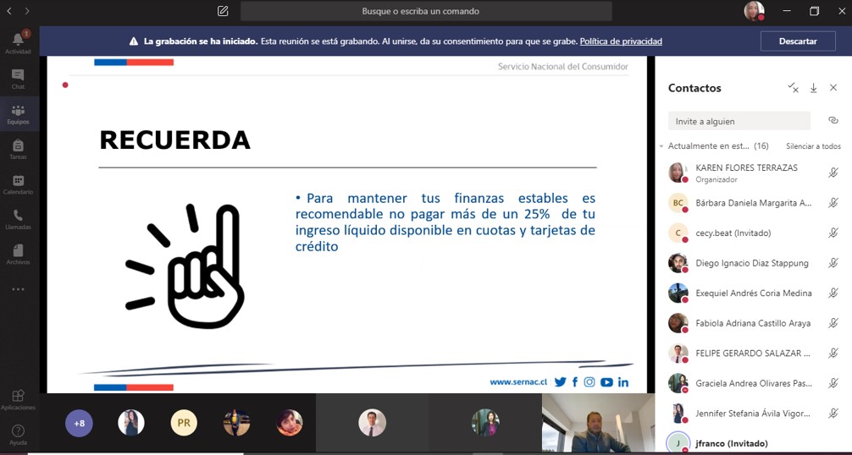
Task: Click Servicio Nacional del Consumidor header text
Action: pos(563,67)
